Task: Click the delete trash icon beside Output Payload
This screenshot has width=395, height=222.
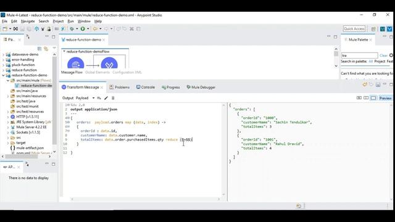Action: click(x=113, y=98)
